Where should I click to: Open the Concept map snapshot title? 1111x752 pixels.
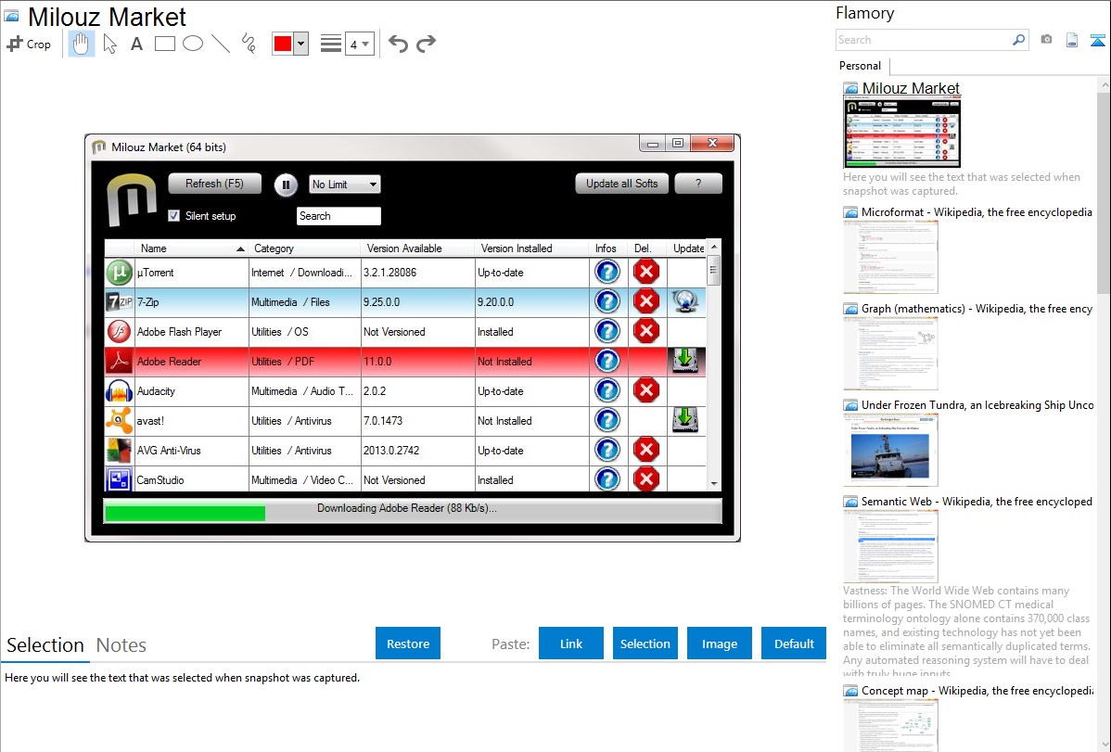pyautogui.click(x=977, y=690)
